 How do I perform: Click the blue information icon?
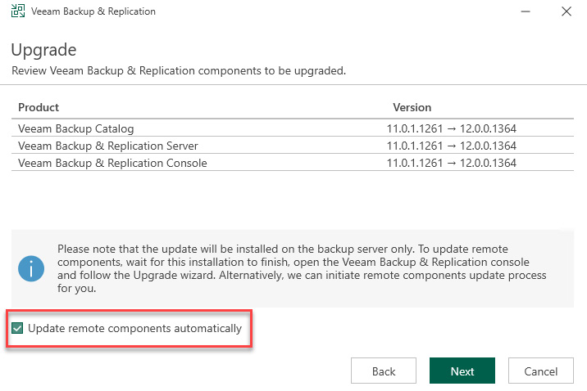(x=31, y=268)
